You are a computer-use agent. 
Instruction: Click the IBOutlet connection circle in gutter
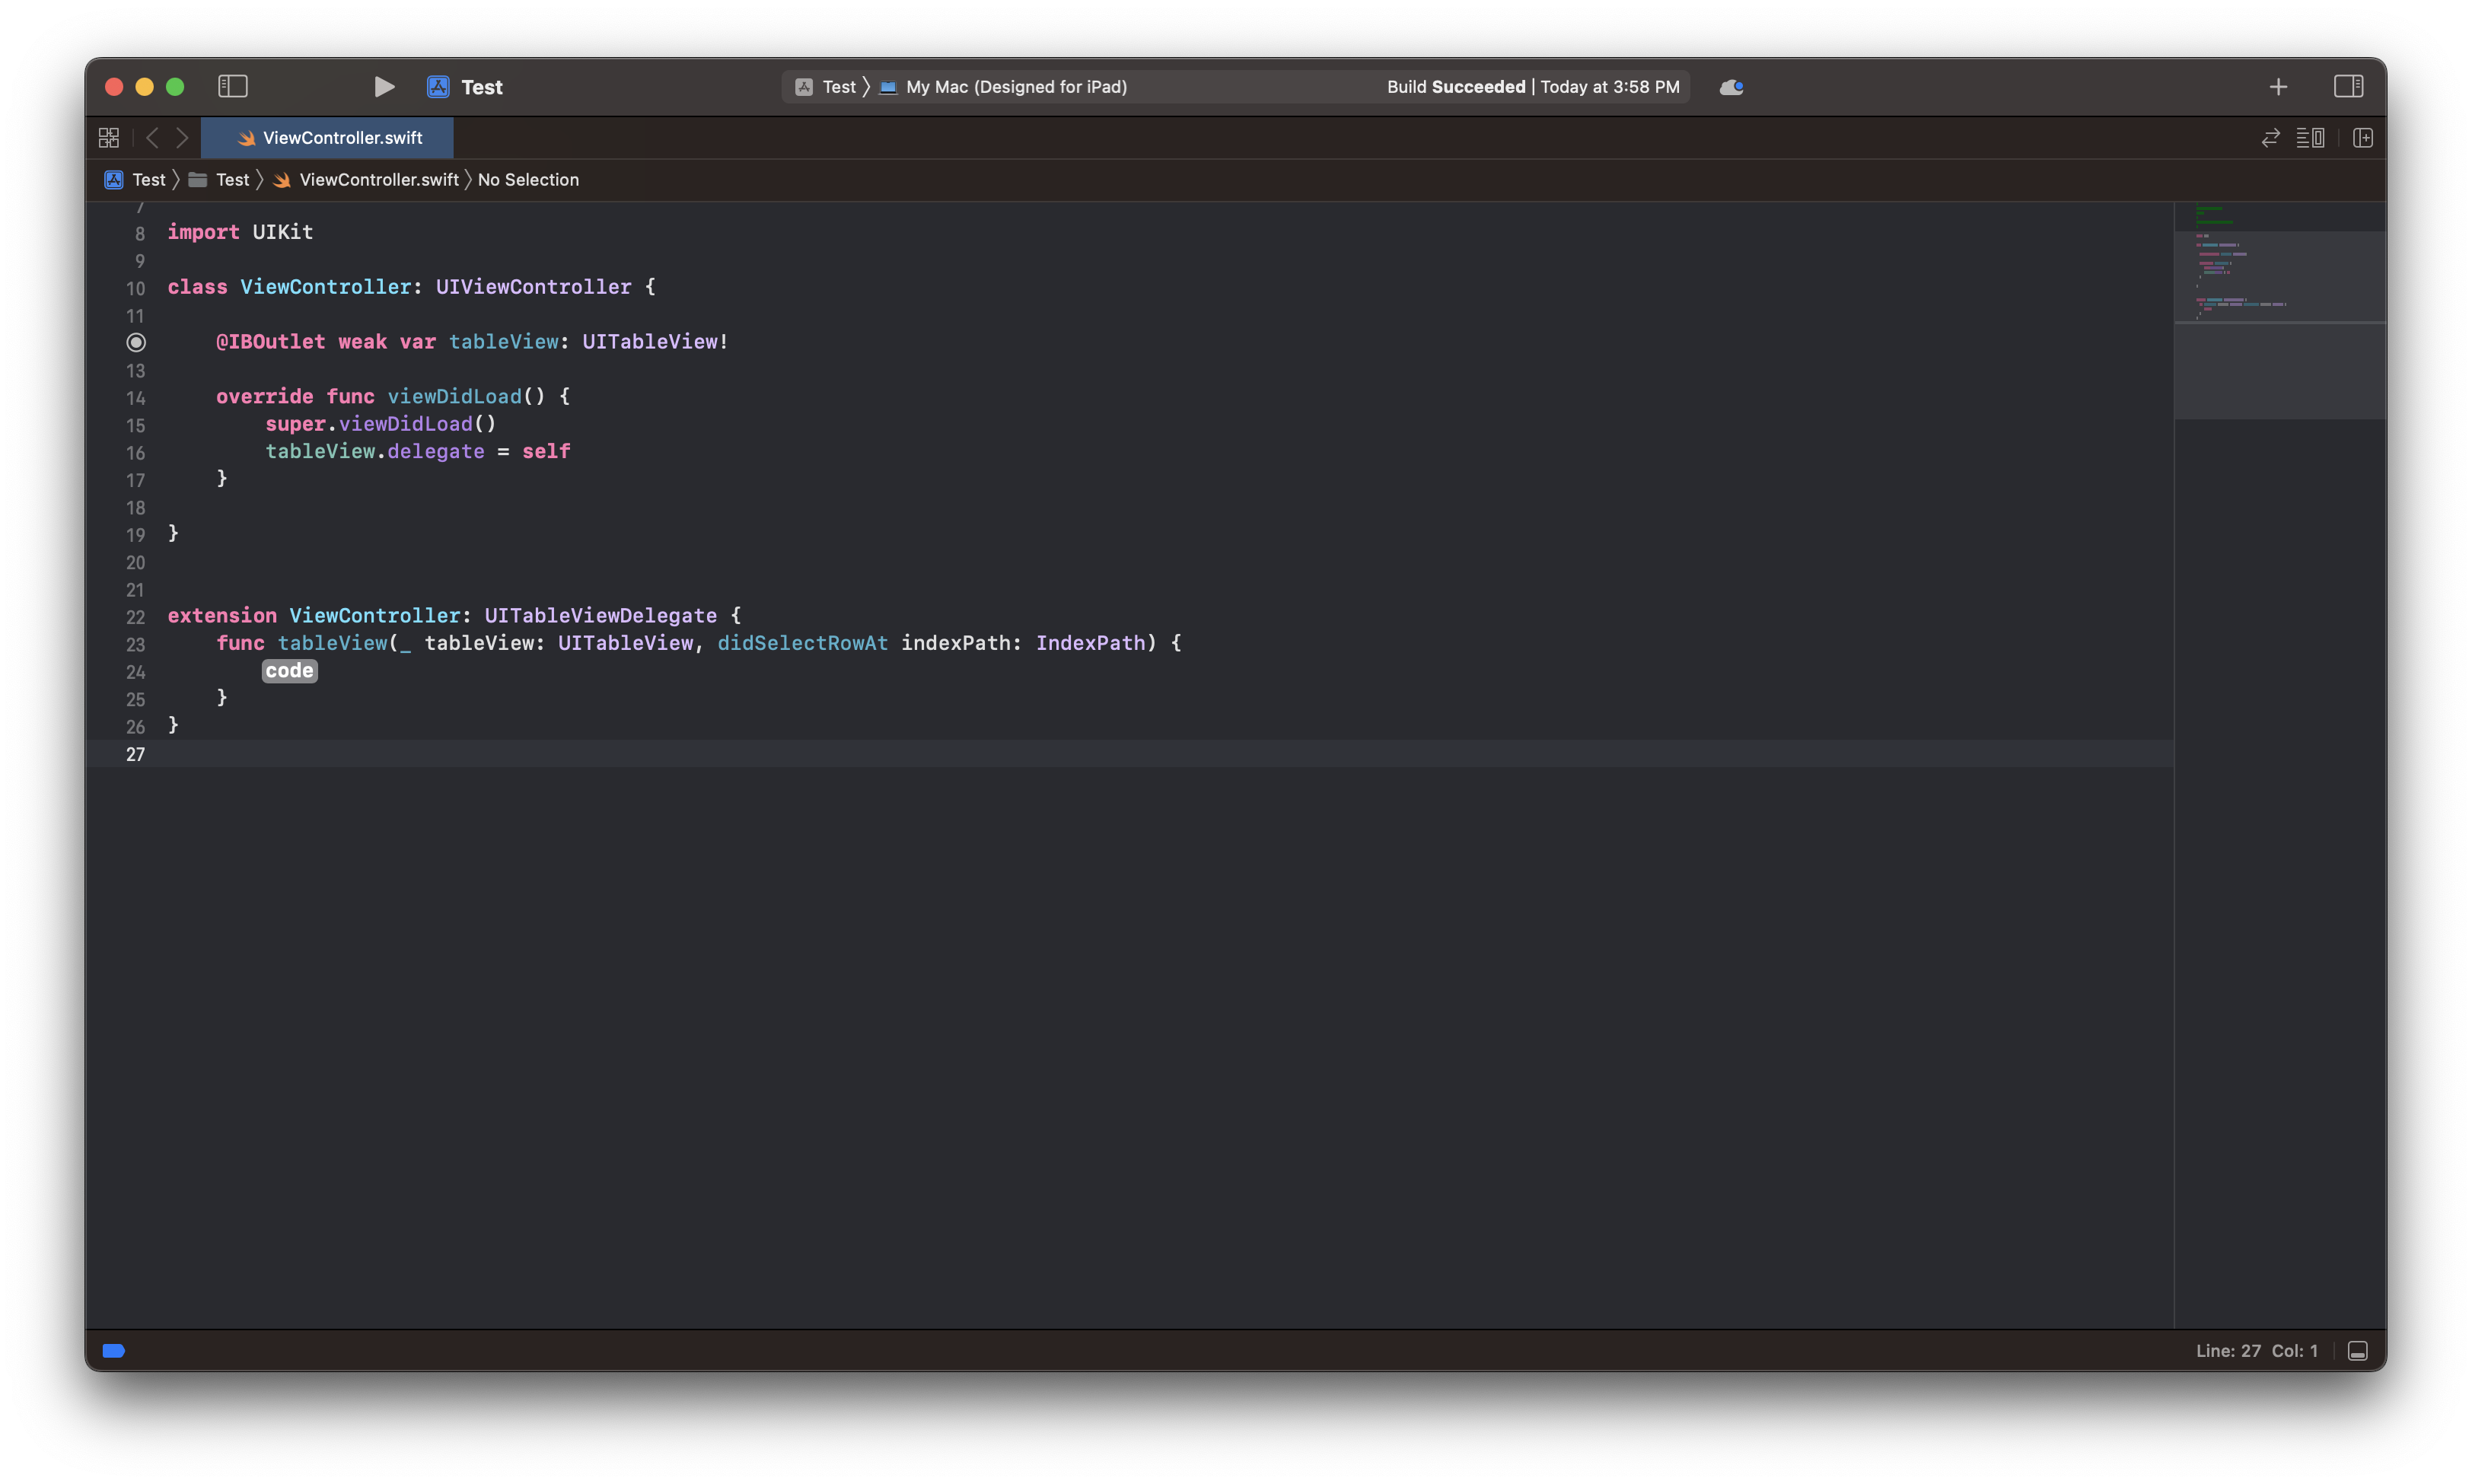pos(136,343)
